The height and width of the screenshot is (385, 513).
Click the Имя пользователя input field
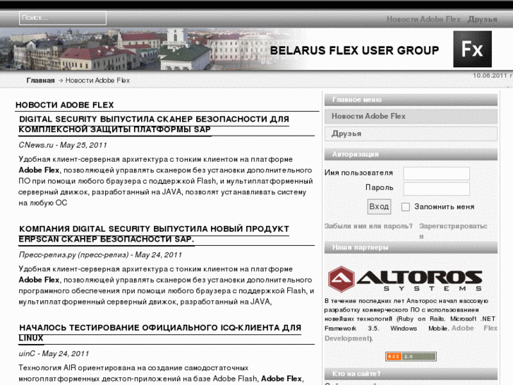coord(437,173)
